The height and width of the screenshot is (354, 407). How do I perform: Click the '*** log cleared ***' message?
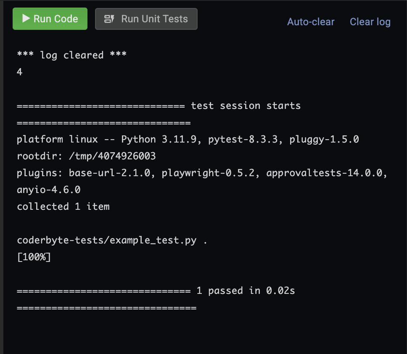click(x=71, y=55)
